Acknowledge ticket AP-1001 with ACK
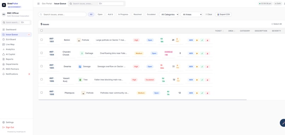The image size is (285, 135). [191, 40]
